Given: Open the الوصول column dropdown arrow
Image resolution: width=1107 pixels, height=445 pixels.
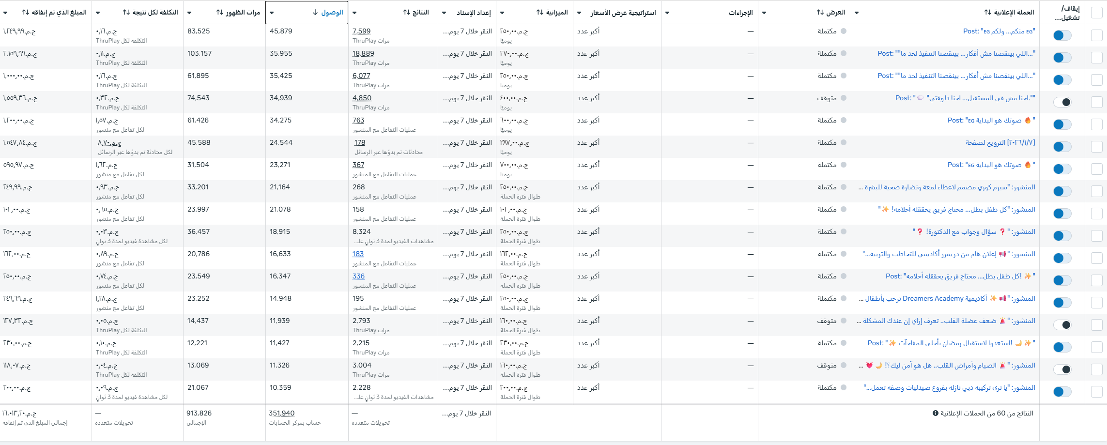Looking at the screenshot, I should click(272, 13).
